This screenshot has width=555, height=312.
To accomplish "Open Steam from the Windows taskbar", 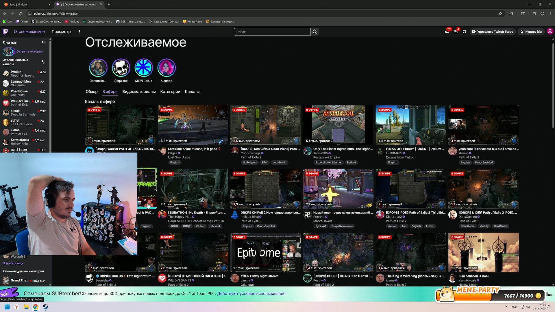I will (x=45, y=307).
